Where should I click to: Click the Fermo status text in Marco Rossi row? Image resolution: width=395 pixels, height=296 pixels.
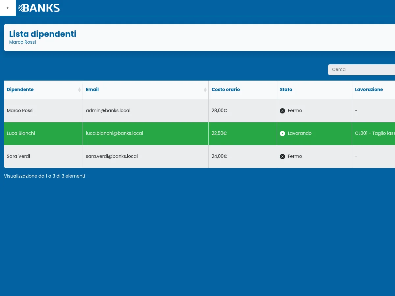pos(295,111)
